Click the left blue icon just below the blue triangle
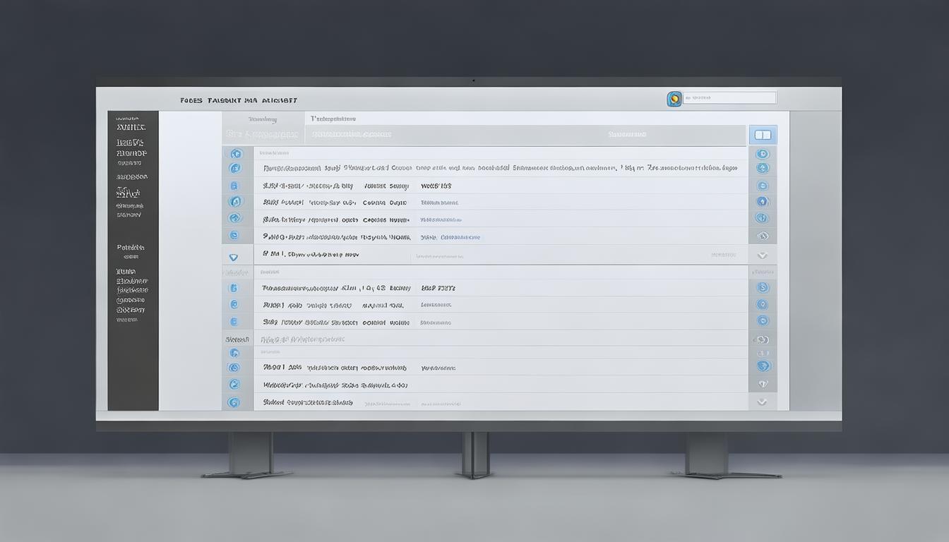949x542 pixels. coord(234,287)
